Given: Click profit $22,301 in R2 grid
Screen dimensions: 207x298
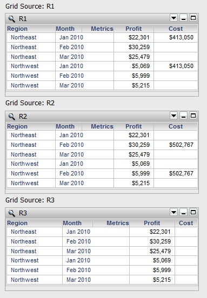Looking at the screenshot, I should [x=139, y=135].
